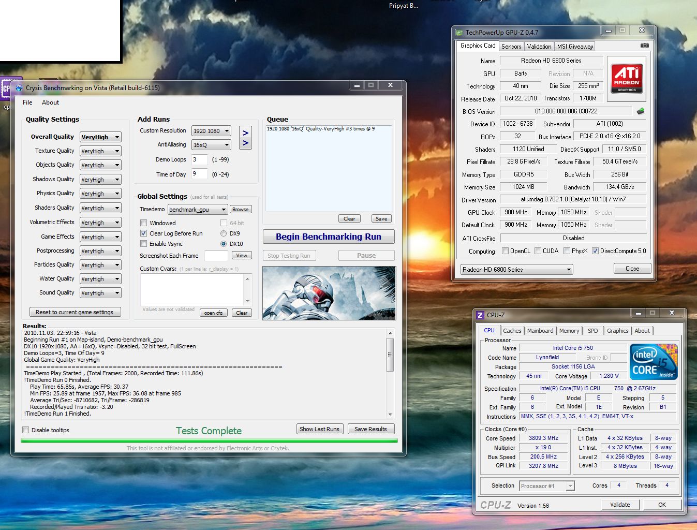The height and width of the screenshot is (530, 697).
Task: Click Browse button for timedemo
Action: point(240,210)
